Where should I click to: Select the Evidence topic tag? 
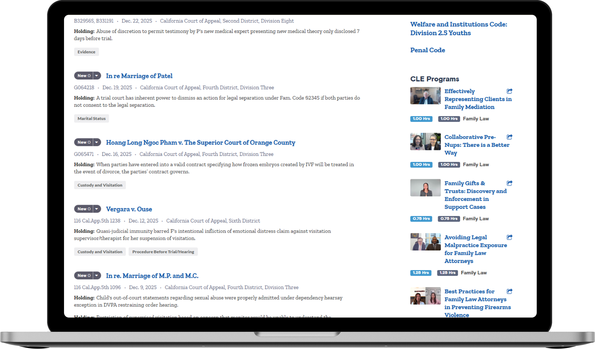(x=86, y=52)
